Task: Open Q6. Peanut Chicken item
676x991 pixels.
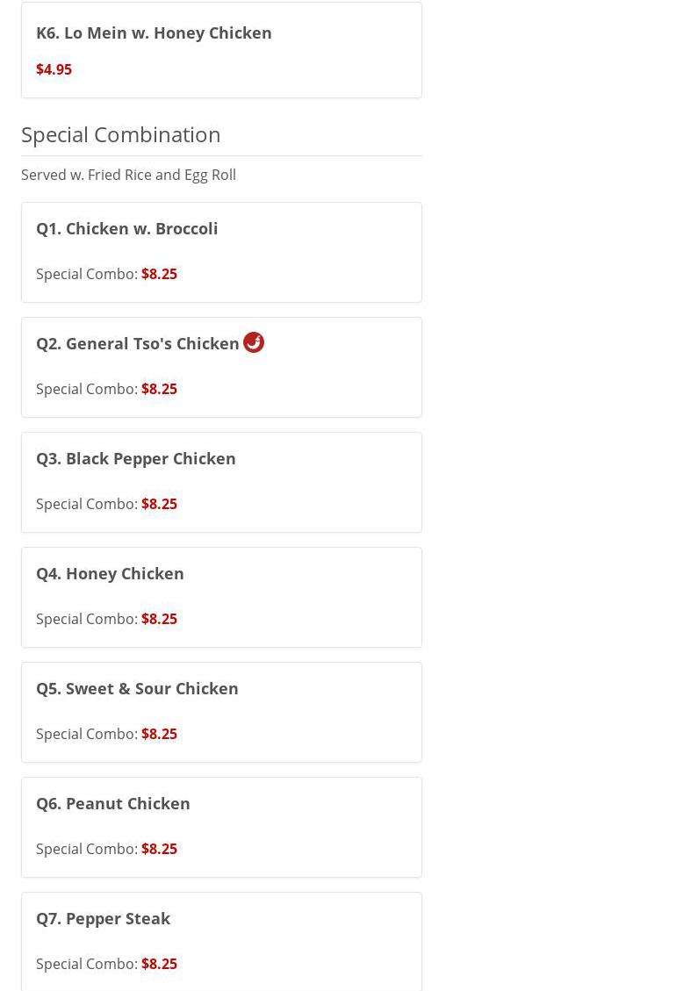Action: click(113, 804)
